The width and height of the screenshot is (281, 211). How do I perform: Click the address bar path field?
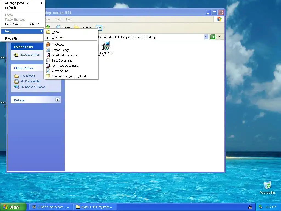(151, 37)
